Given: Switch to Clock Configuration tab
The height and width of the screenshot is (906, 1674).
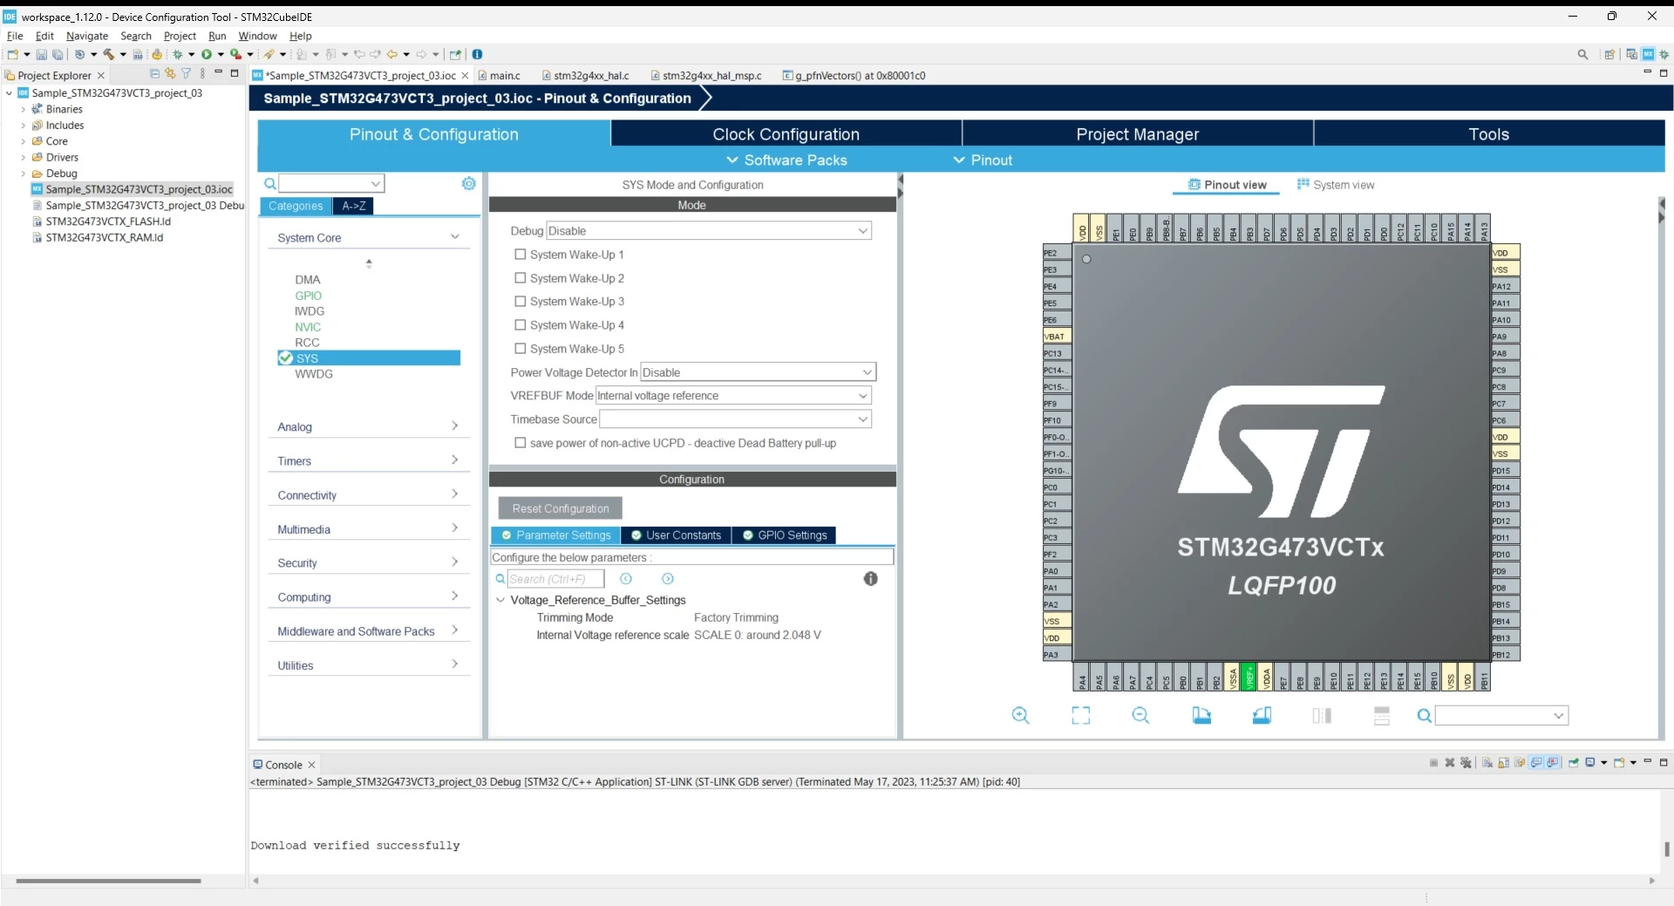Looking at the screenshot, I should coord(786,134).
